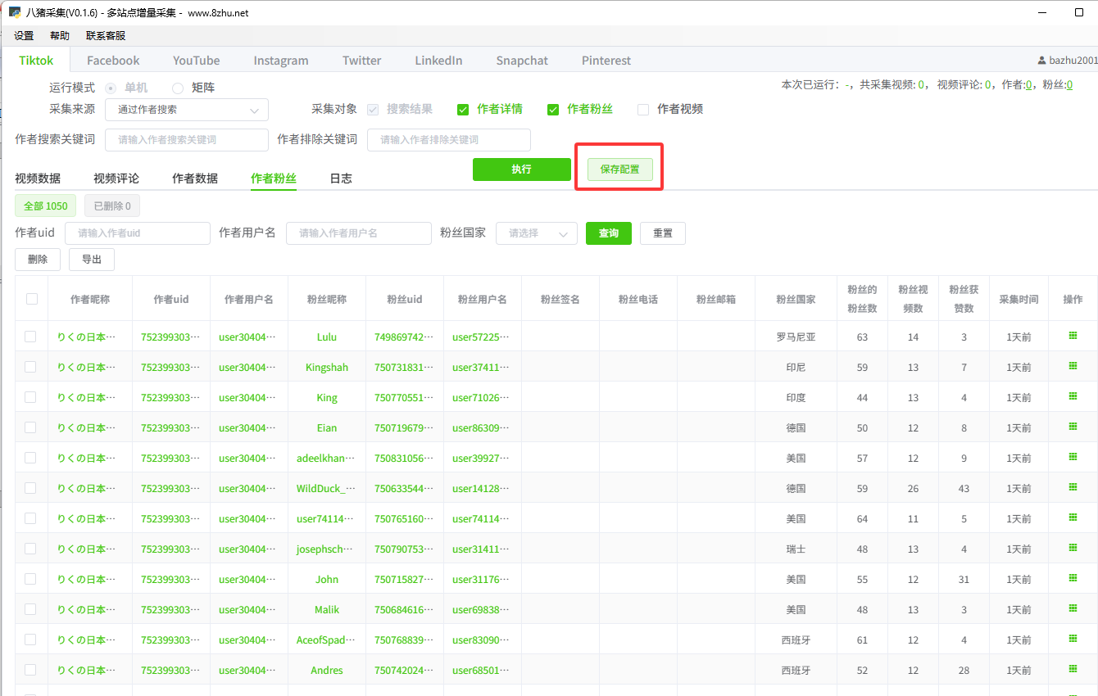The image size is (1098, 696).
Task: Switch to the 日志 tab
Action: (x=341, y=179)
